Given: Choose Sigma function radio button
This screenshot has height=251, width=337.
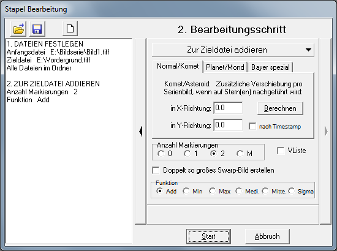Looking at the screenshot, I should click(x=292, y=191).
